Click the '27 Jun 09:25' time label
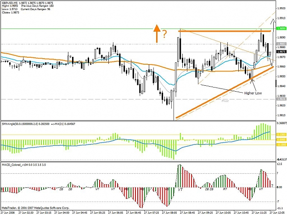 pos(205,213)
